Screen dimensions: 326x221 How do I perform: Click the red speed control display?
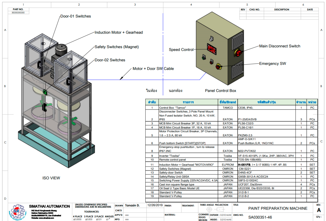pyautogui.click(x=212, y=49)
